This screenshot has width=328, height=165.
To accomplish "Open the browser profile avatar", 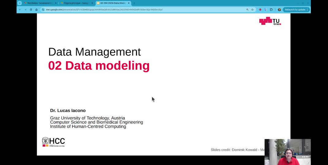I will point(279,9).
